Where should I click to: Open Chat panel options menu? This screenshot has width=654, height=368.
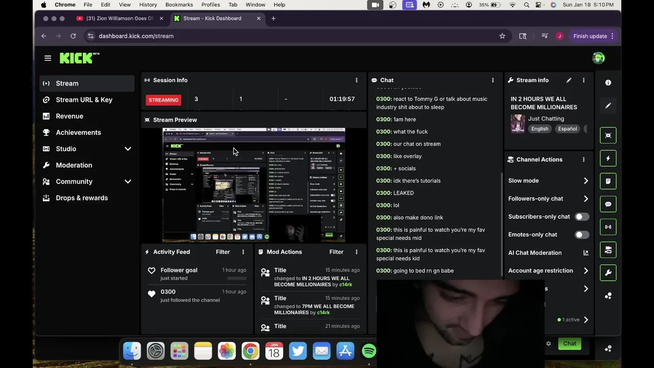coord(493,80)
